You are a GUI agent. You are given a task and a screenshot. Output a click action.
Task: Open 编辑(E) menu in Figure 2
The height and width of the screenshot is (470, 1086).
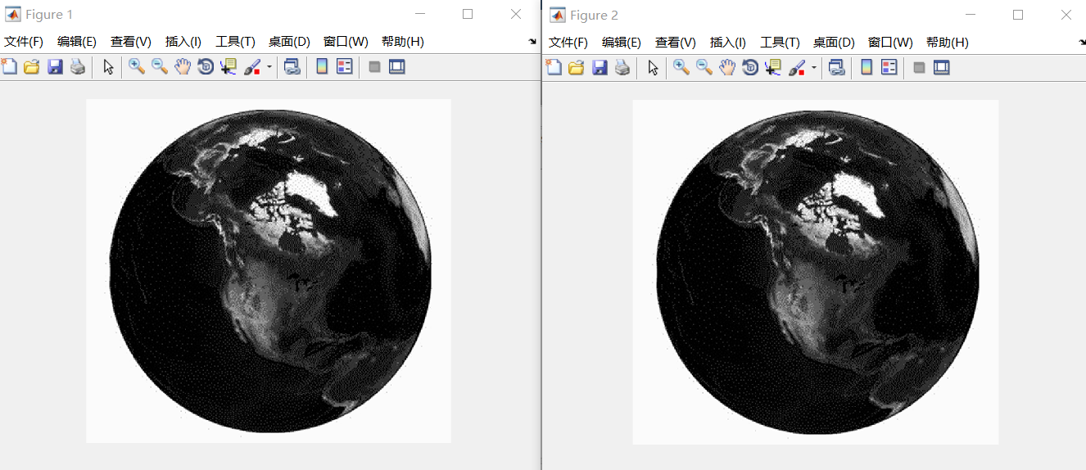tap(622, 42)
